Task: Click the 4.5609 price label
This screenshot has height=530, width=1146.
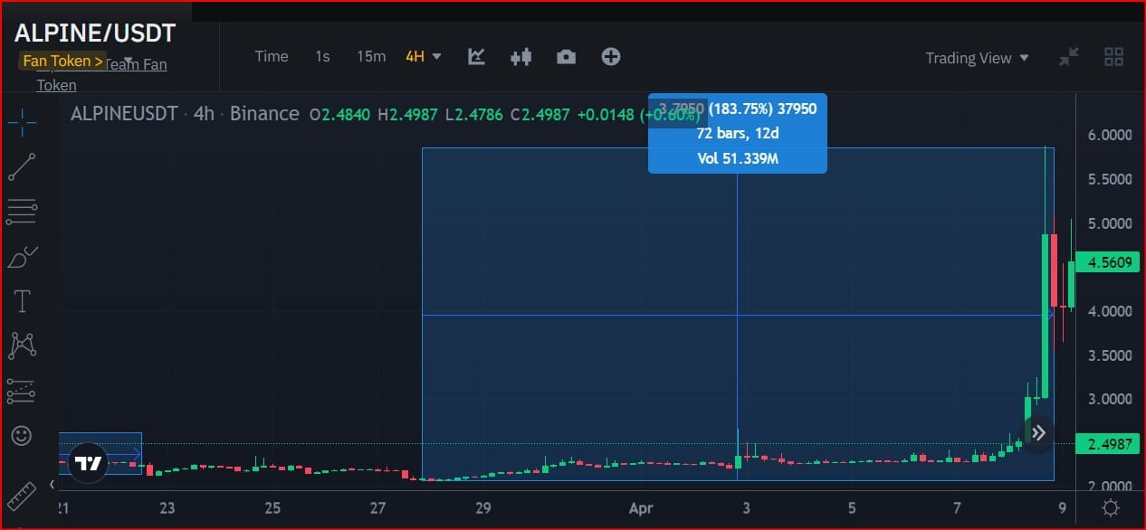Action: pyautogui.click(x=1108, y=263)
